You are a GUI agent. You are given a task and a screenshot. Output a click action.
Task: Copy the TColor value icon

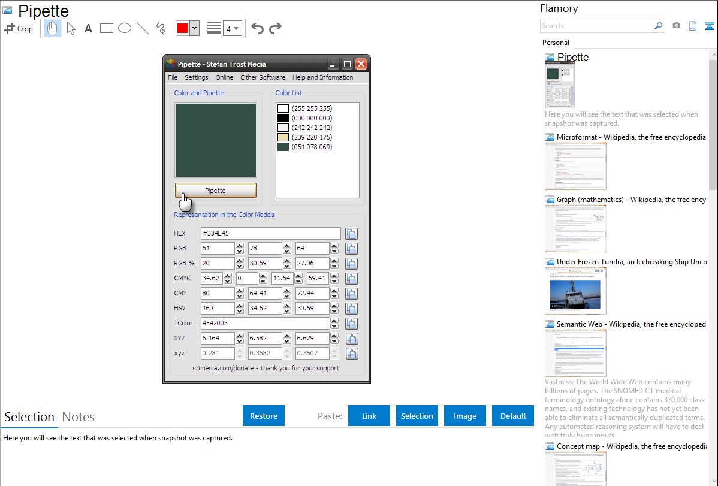(x=351, y=324)
